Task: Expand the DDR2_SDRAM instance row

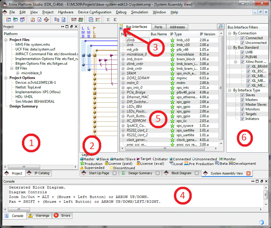Action: [x=123, y=78]
